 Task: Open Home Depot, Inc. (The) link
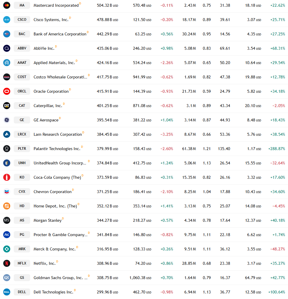coord(55,206)
